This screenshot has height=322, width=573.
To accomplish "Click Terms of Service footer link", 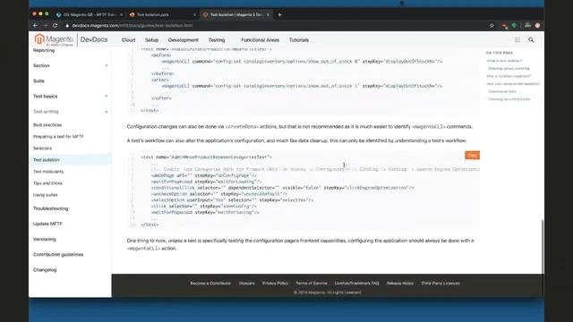I will point(312,284).
